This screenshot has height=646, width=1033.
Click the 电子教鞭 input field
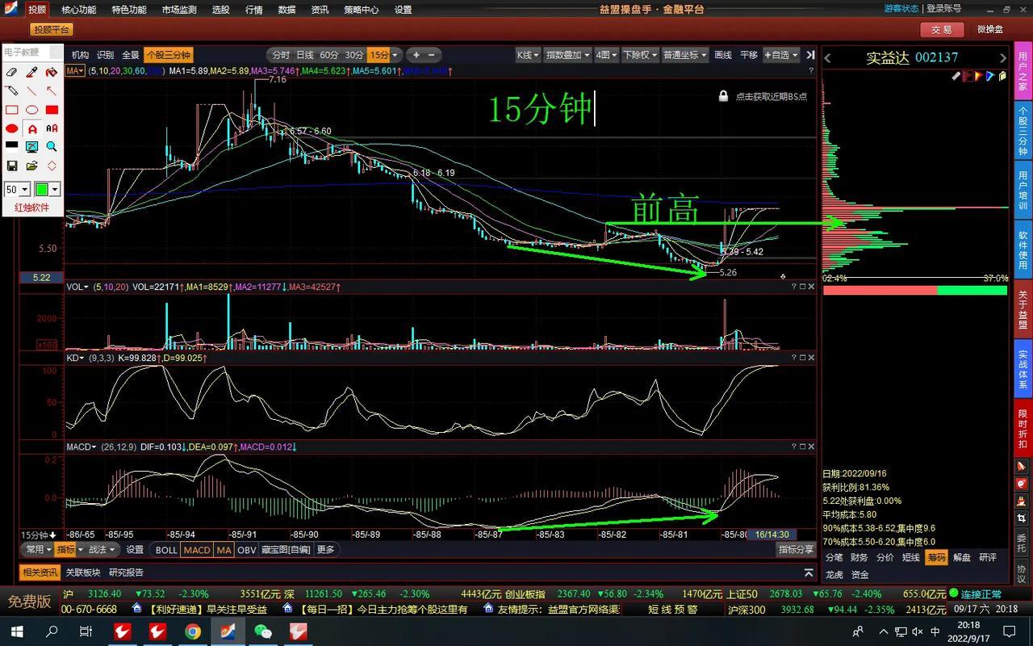(x=32, y=52)
